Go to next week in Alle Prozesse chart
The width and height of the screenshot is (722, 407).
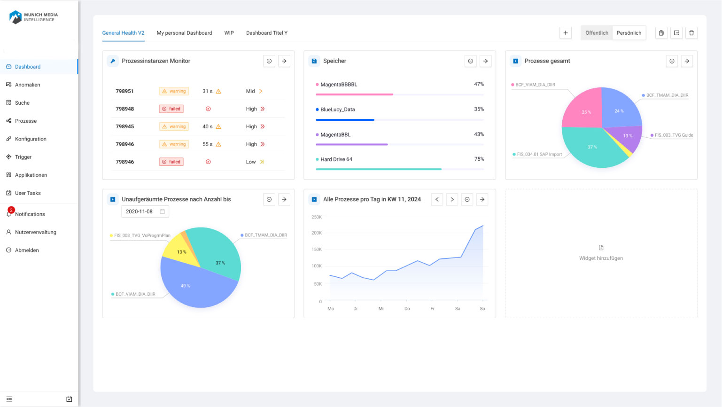point(452,200)
